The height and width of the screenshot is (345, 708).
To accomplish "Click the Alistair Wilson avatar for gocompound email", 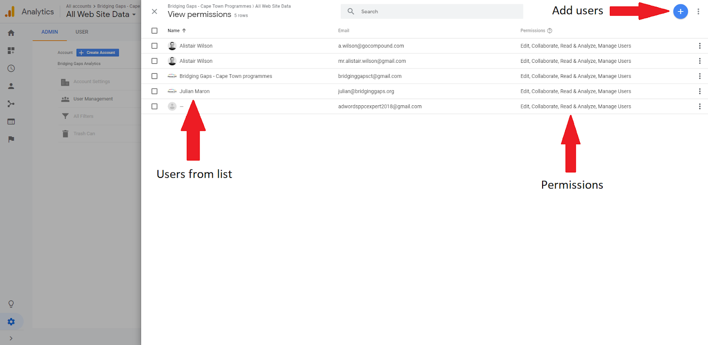I will click(172, 46).
